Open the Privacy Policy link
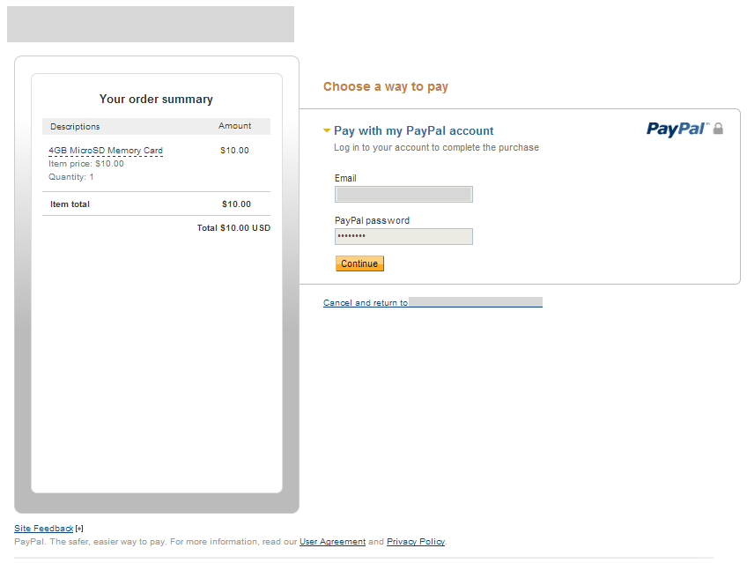The image size is (747, 563). point(416,542)
